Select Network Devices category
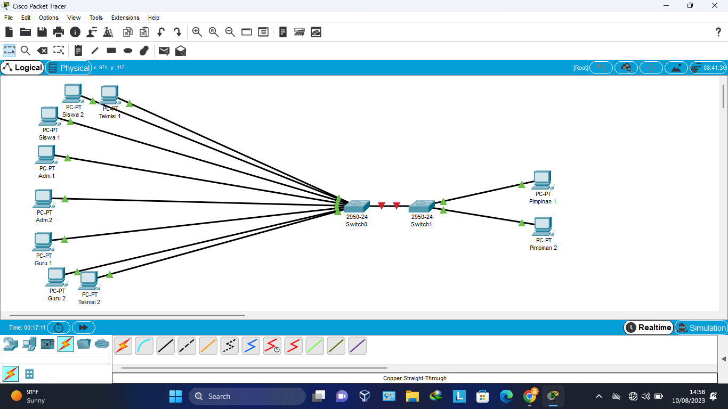Screen dimensions: 728x409 [x=10, y=344]
